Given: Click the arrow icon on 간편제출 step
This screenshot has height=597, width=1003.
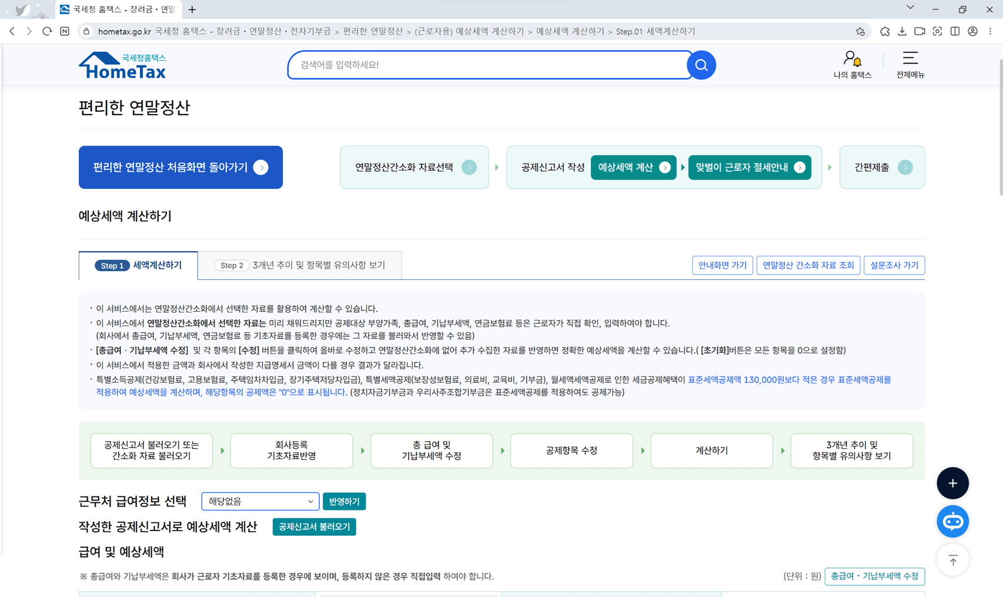Looking at the screenshot, I should 905,167.
